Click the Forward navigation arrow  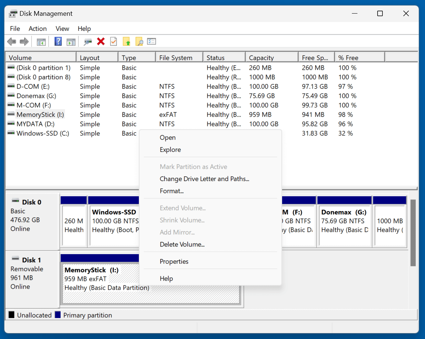[24, 41]
